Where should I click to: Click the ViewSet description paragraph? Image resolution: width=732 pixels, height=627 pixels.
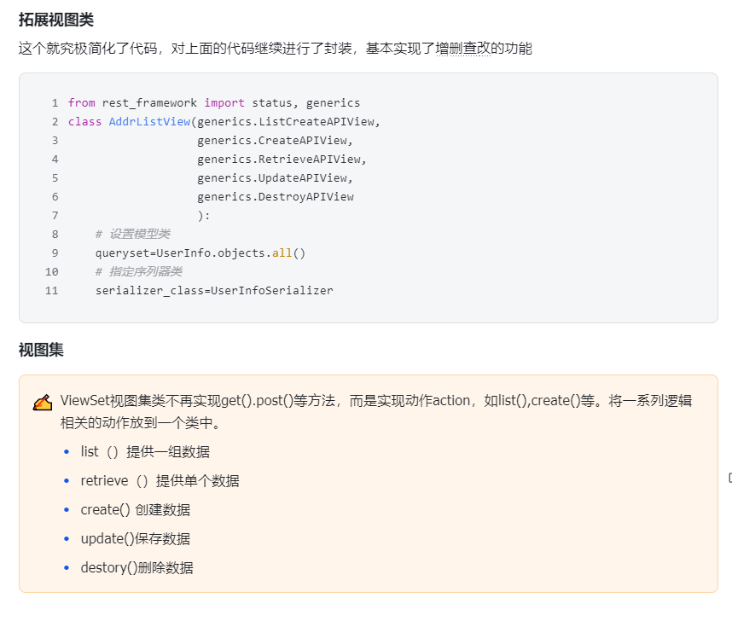tap(375, 411)
